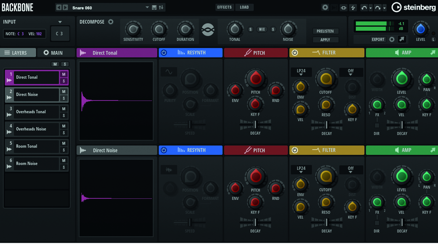
Task: Toggle Direct Tonal Amp DIR checkbox
Action: click(x=377, y=125)
